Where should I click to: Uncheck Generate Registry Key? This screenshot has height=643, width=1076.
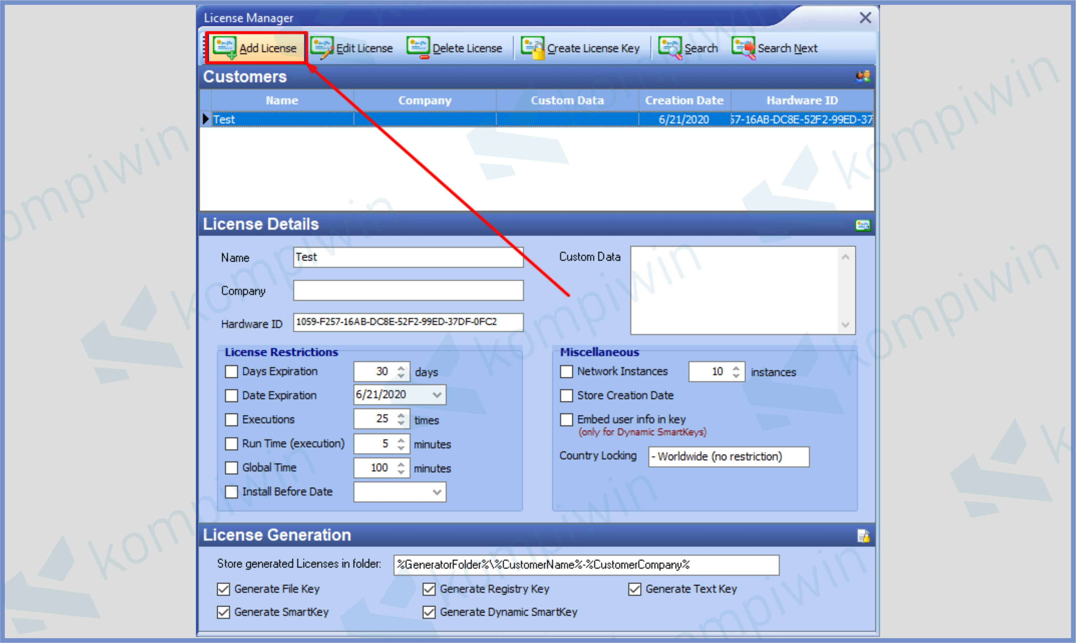[x=429, y=589]
